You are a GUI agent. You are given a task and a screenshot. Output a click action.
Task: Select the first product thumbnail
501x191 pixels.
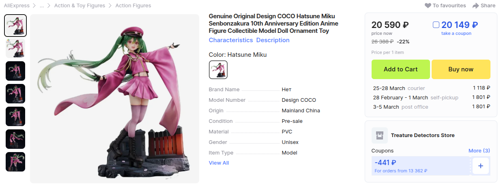pyautogui.click(x=15, y=26)
